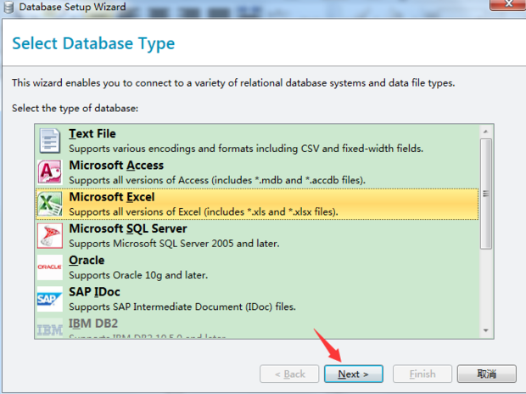Click SAP Intermediate Document description text
The width and height of the screenshot is (526, 394).
click(x=182, y=307)
